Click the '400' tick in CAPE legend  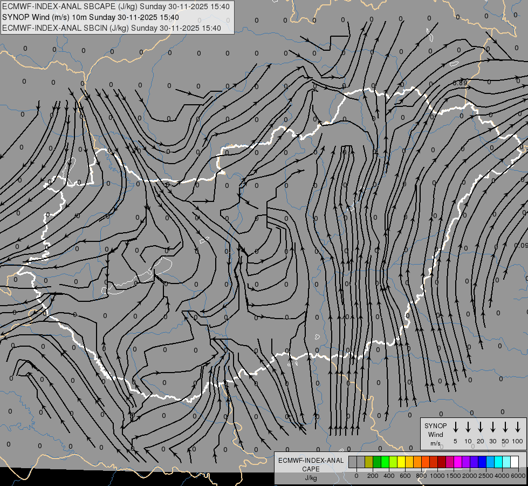tap(389, 476)
